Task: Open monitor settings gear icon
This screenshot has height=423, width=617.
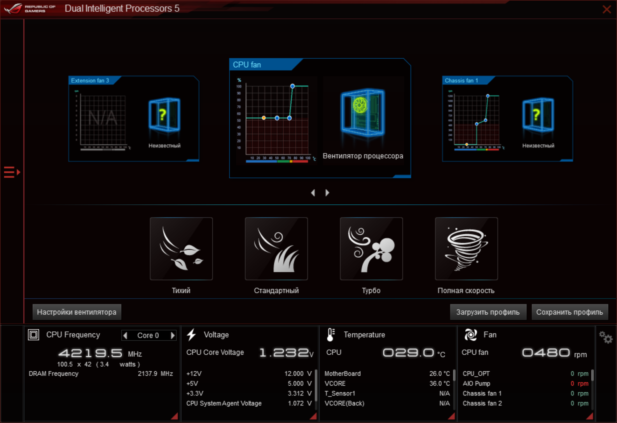Action: pyautogui.click(x=606, y=337)
